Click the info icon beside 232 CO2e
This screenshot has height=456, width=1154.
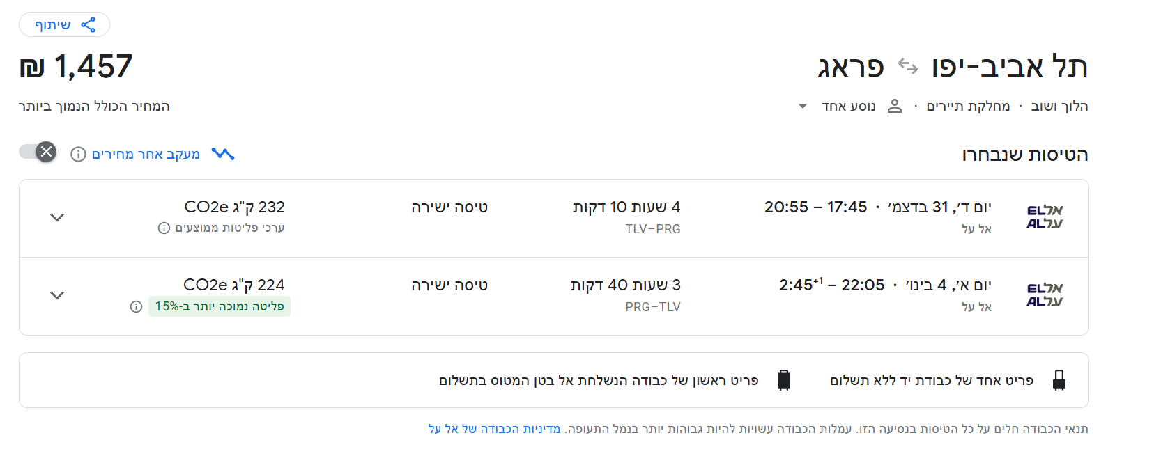pos(164,228)
